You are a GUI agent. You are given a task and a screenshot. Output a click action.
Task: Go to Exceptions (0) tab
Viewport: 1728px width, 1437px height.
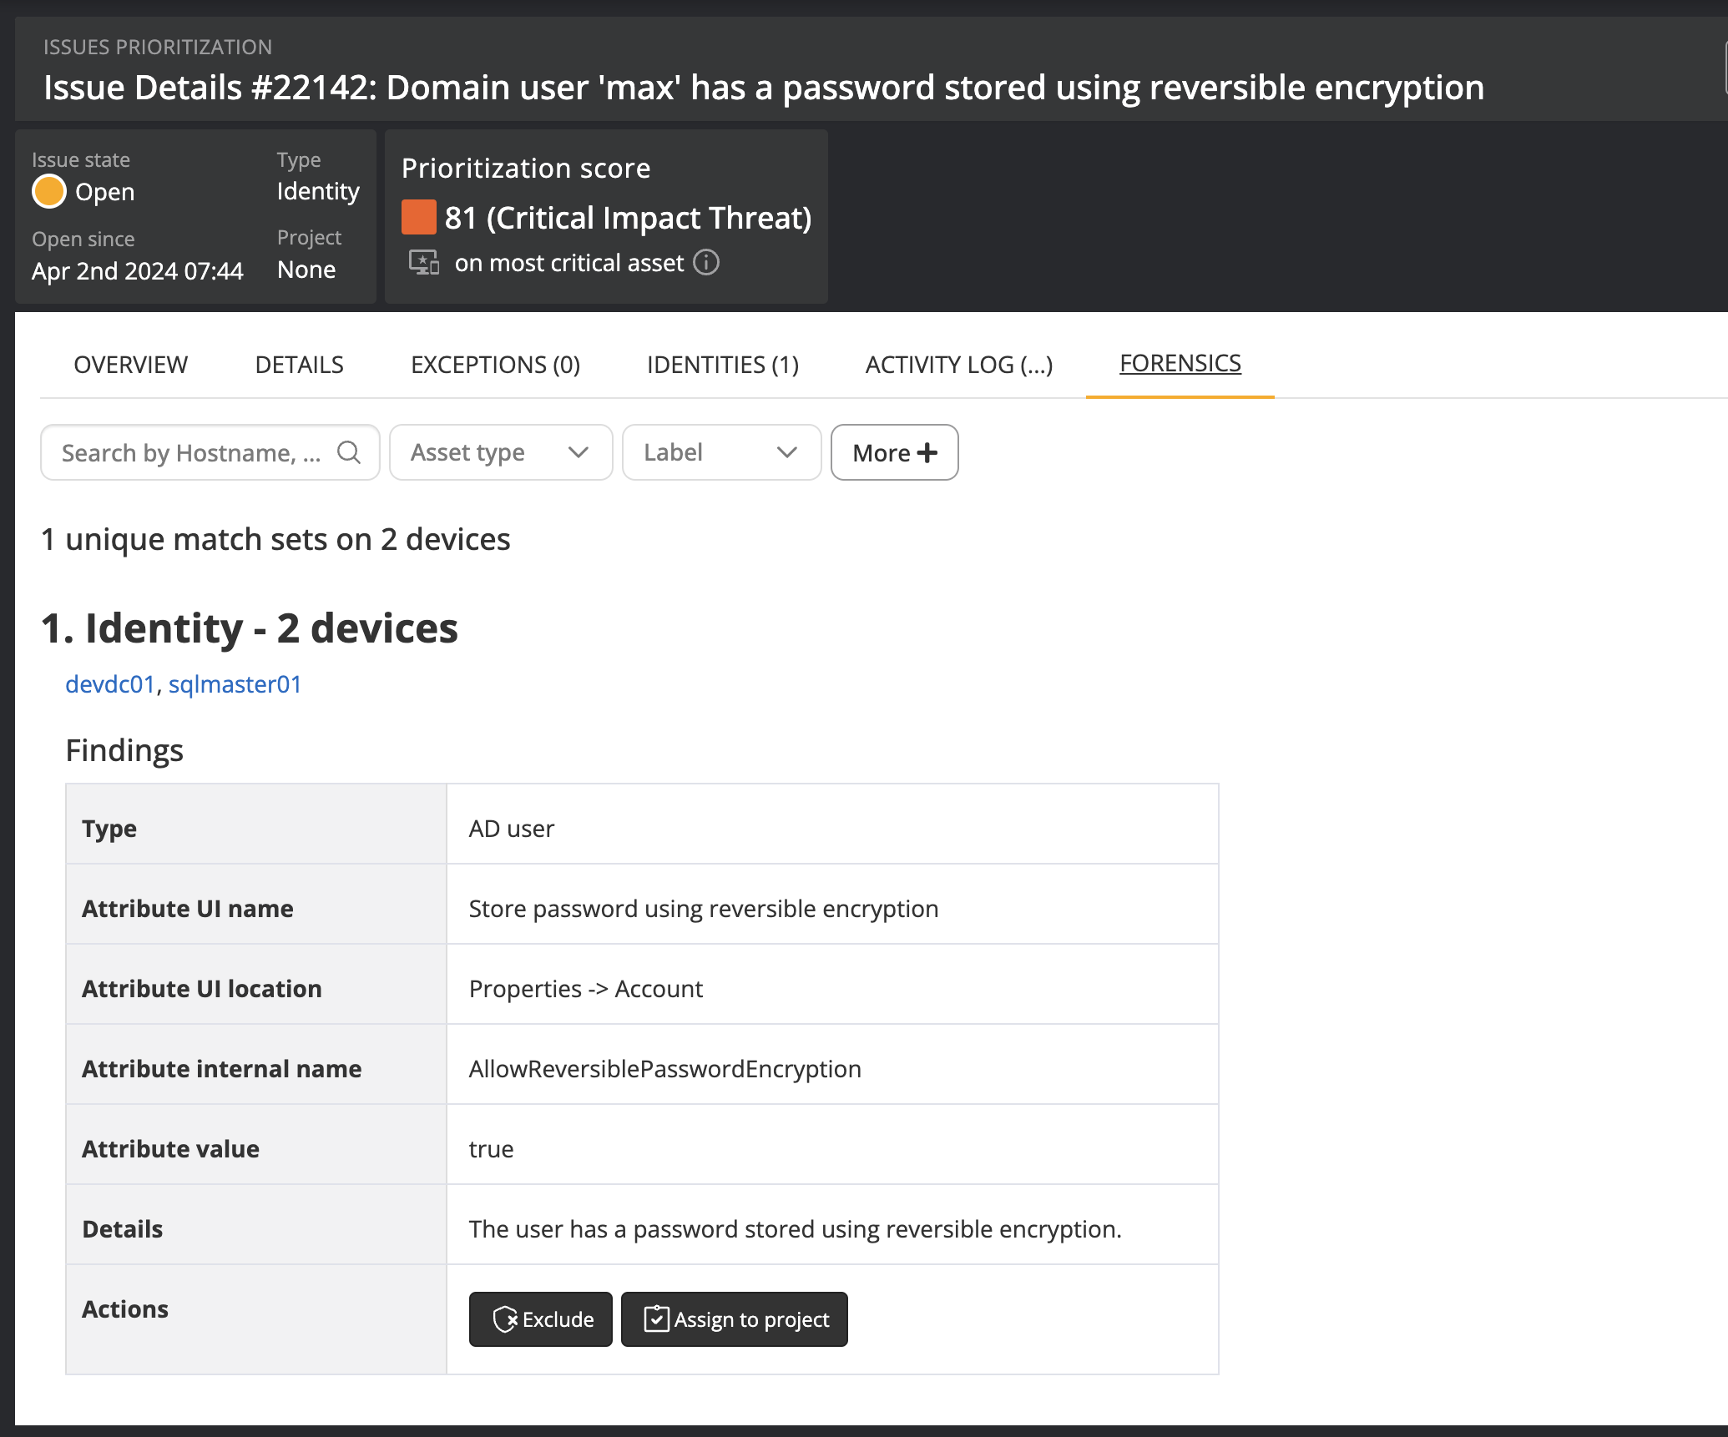(x=495, y=365)
